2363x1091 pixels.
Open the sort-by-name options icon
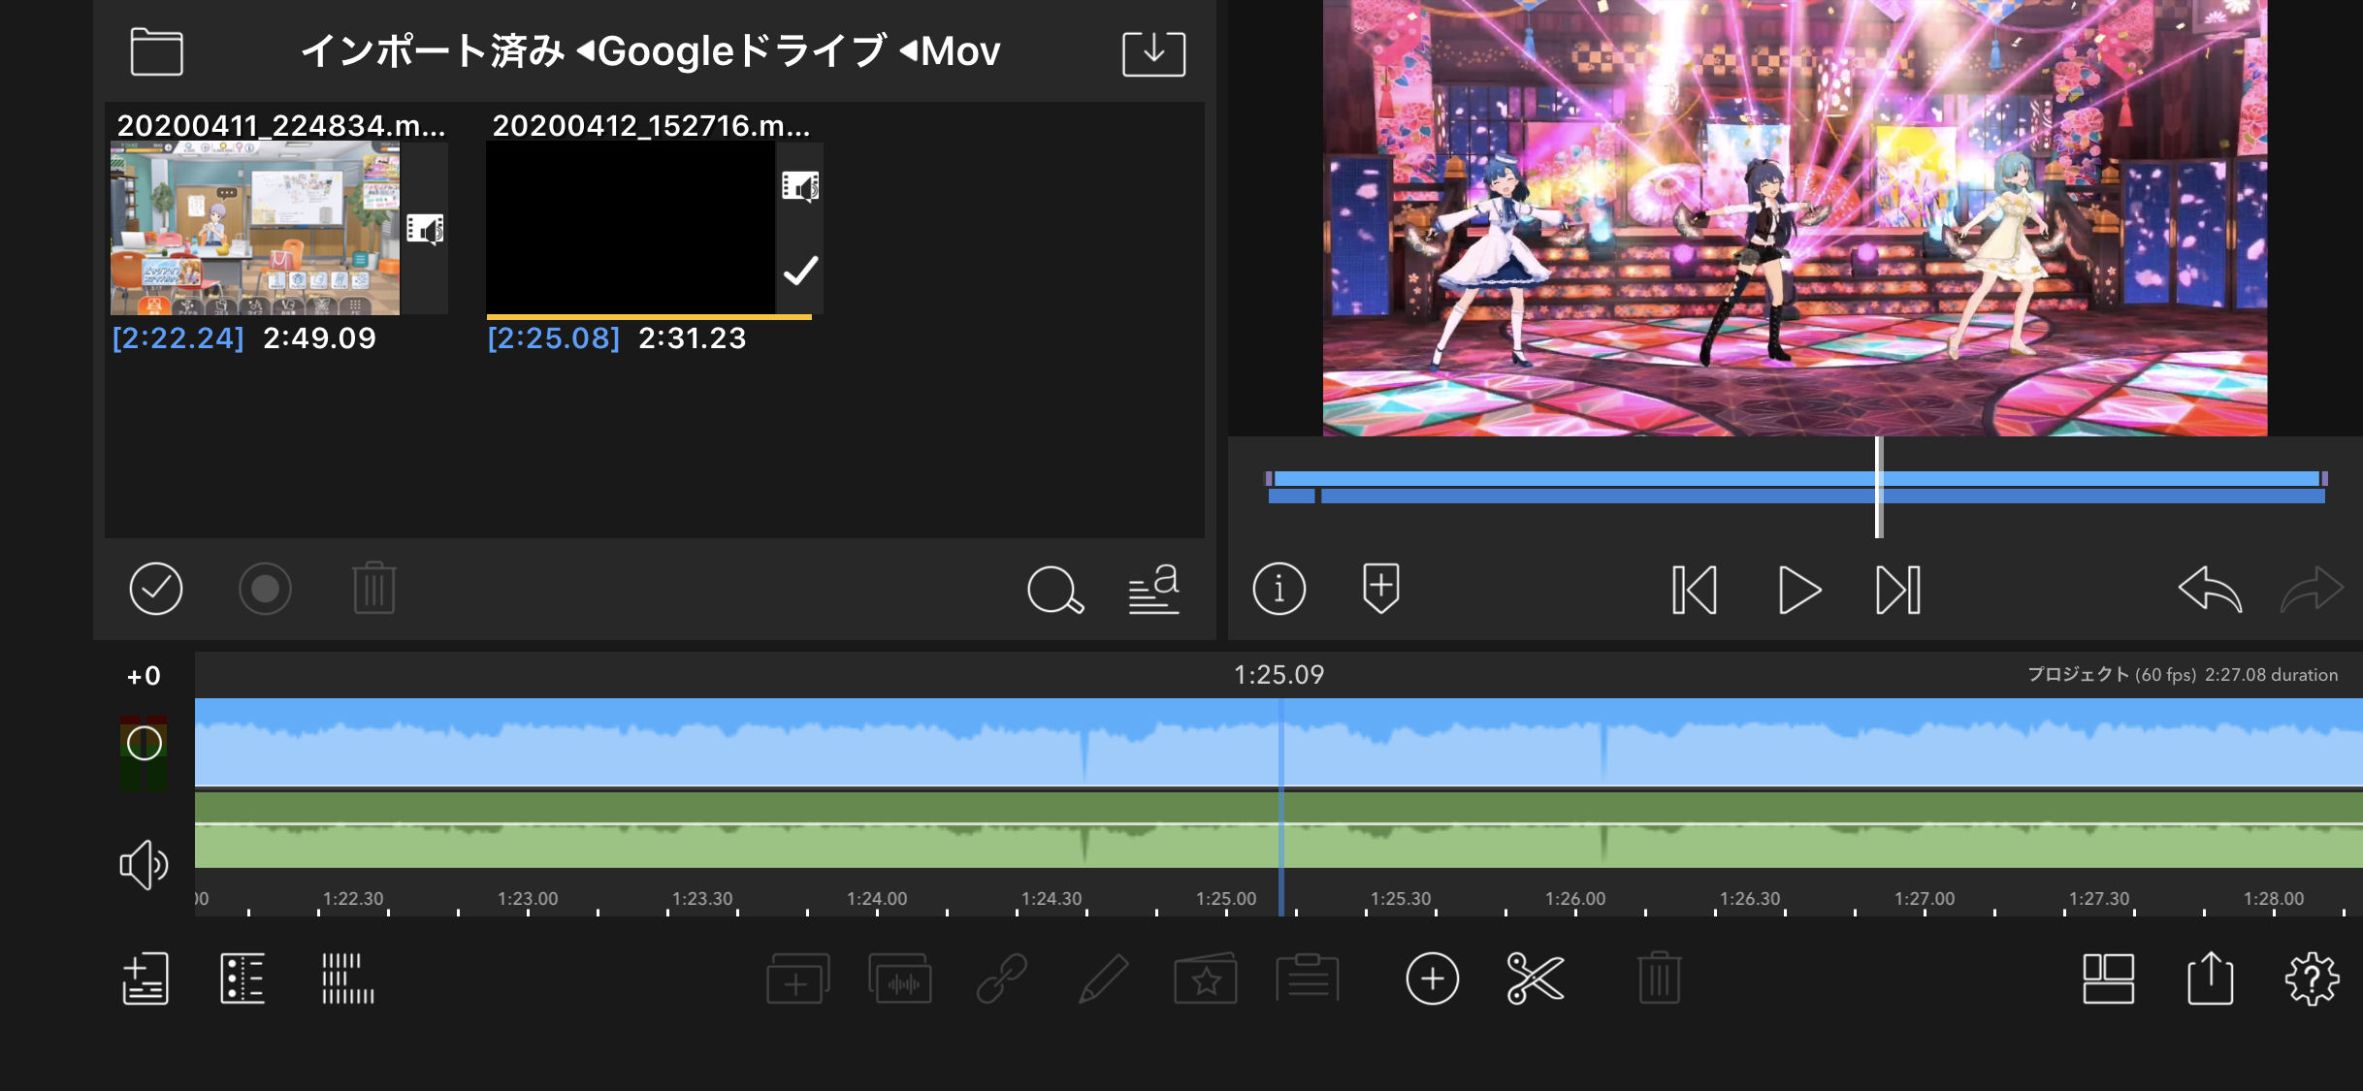pos(1154,590)
